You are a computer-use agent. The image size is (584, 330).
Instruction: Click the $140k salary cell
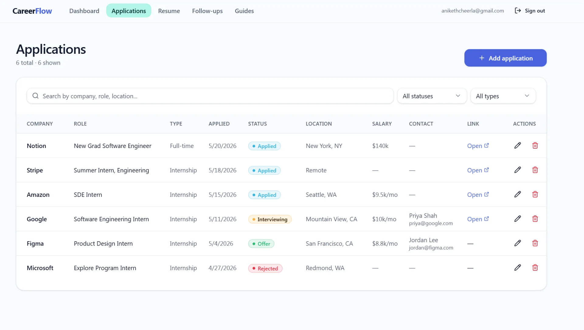(380, 146)
